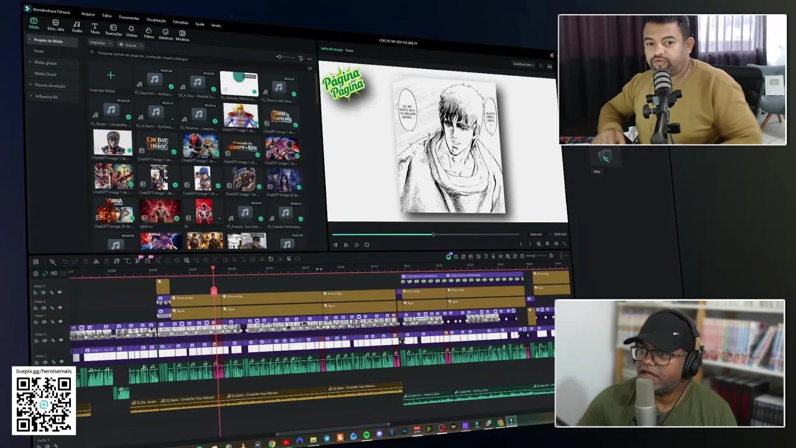Image resolution: width=796 pixels, height=448 pixels.
Task: Open Spotify from the Windows taskbar
Action: coord(366,435)
